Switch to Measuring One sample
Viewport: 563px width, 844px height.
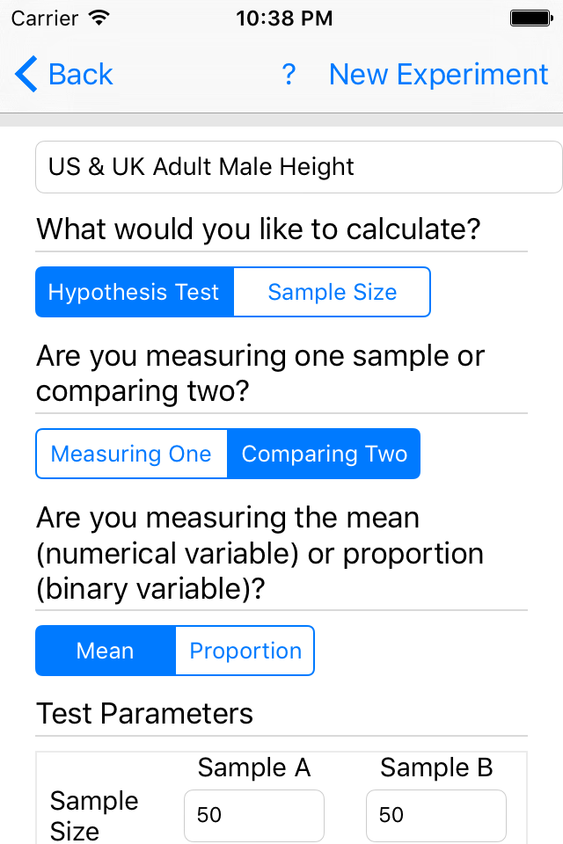(130, 454)
